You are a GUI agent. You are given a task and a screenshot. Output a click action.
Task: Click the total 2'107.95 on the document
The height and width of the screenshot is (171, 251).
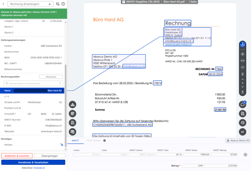pyautogui.click(x=220, y=110)
